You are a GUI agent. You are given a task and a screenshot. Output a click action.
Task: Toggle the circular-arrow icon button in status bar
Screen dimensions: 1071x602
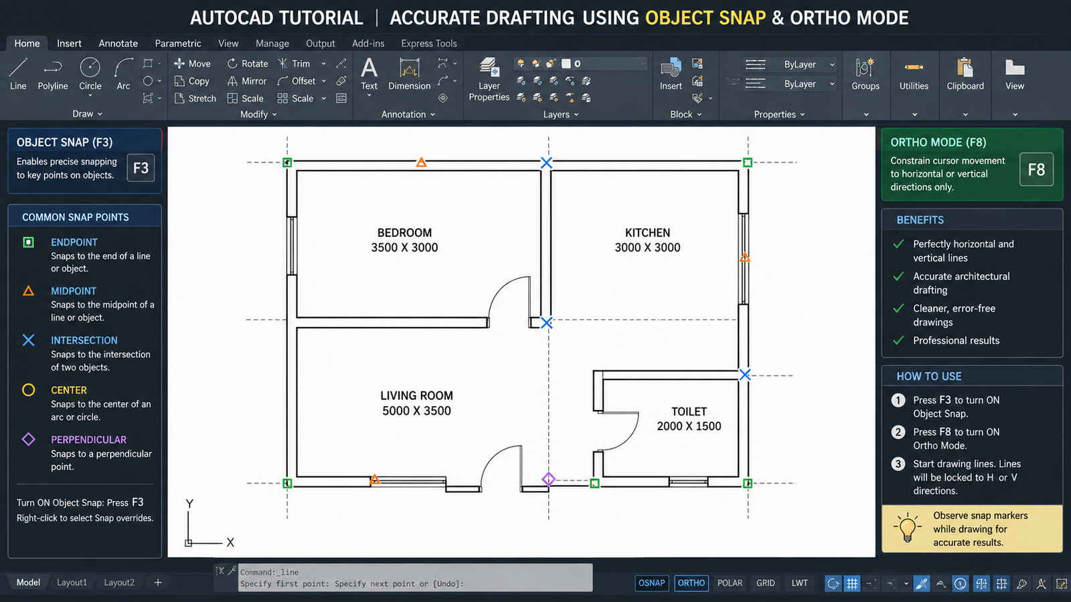point(833,583)
